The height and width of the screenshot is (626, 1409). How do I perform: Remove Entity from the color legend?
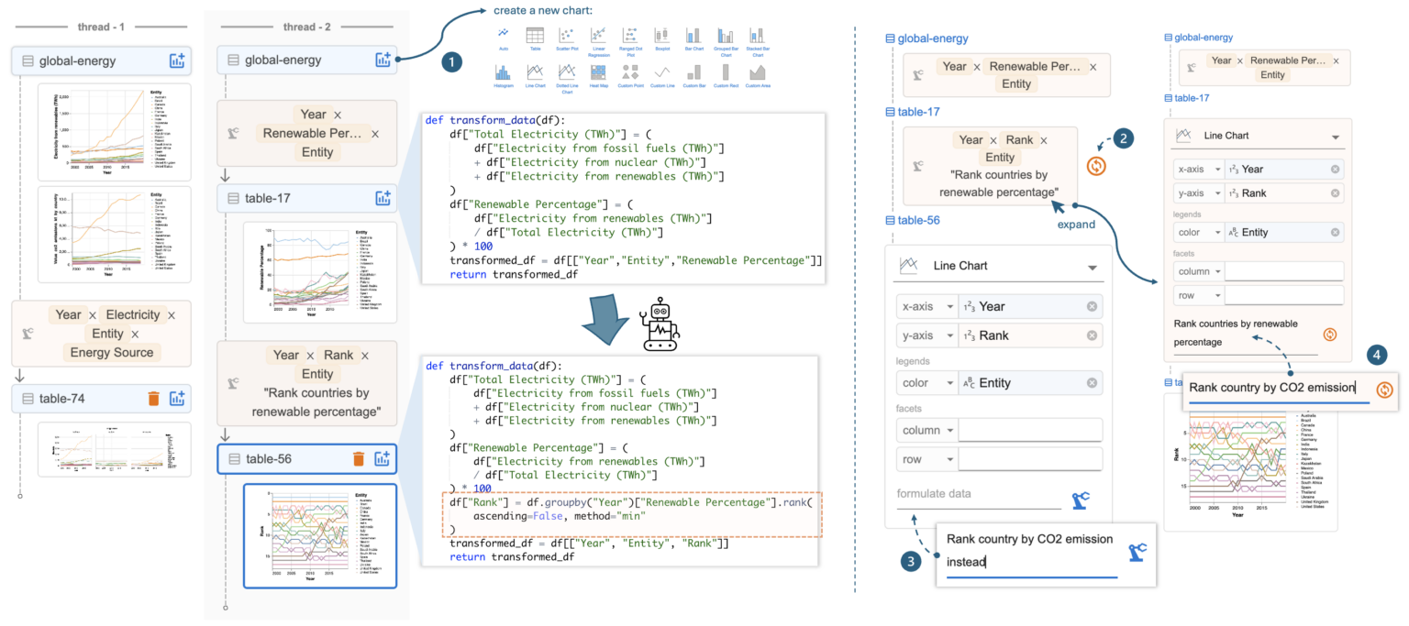1092,381
